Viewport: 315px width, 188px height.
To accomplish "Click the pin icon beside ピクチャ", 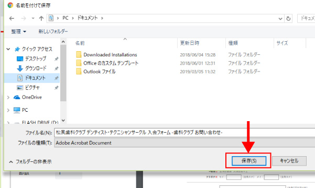I will tap(57, 88).
